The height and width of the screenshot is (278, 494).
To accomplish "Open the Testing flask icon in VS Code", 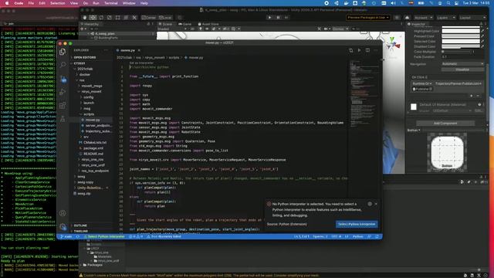I will tap(63, 119).
